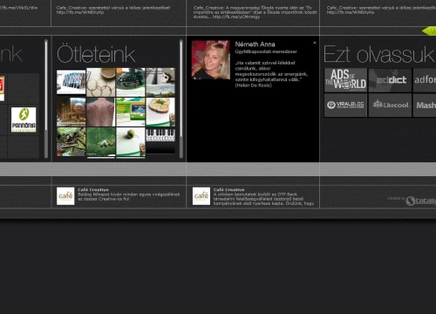Close the Németh Anna profile card
436x314 pixels.
pyautogui.click(x=315, y=43)
